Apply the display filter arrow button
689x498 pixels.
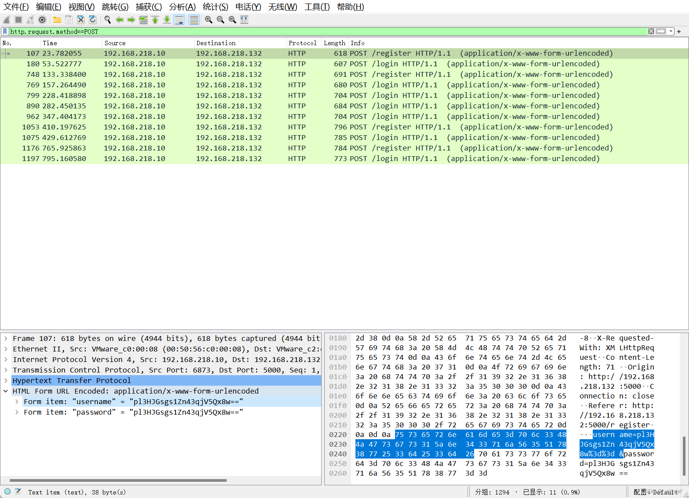pyautogui.click(x=661, y=31)
